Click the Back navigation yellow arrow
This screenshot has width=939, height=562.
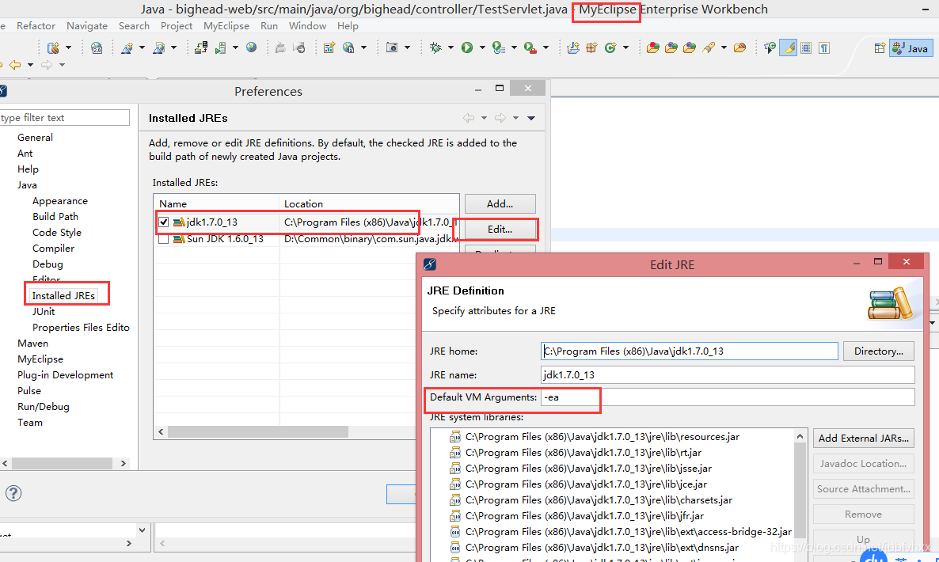16,64
